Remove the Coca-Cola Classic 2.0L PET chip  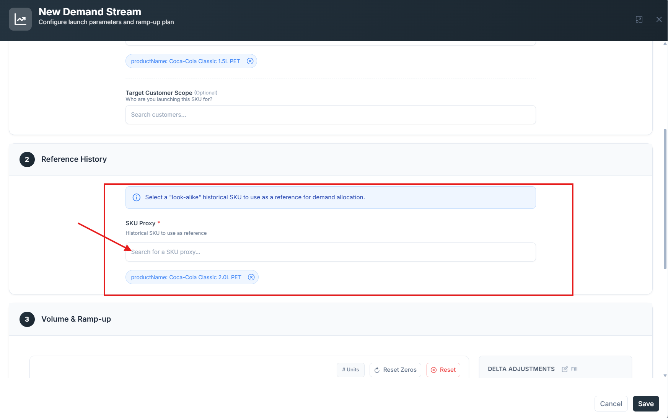(251, 277)
